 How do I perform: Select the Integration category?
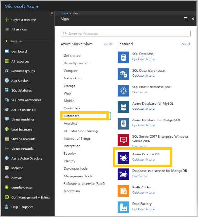click(72, 146)
